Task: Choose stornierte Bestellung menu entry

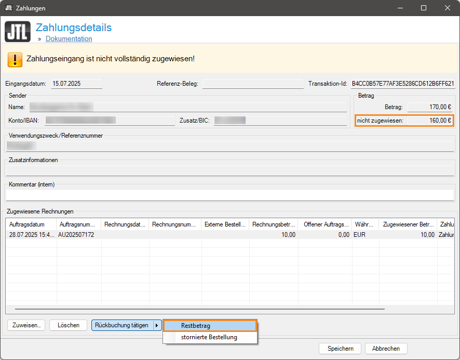Action: tap(209, 337)
